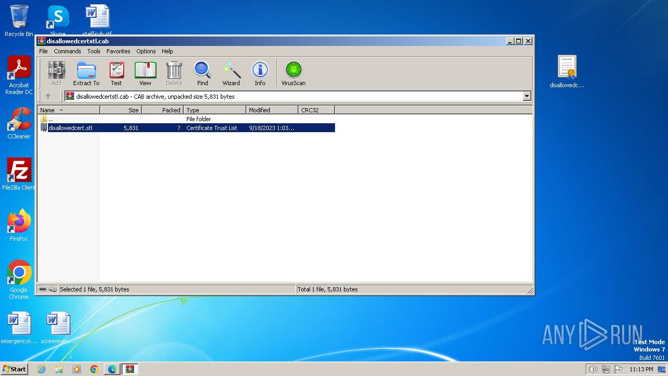
Task: Click 'Total 1 file, 5,831 bytes' status text
Action: pos(328,289)
